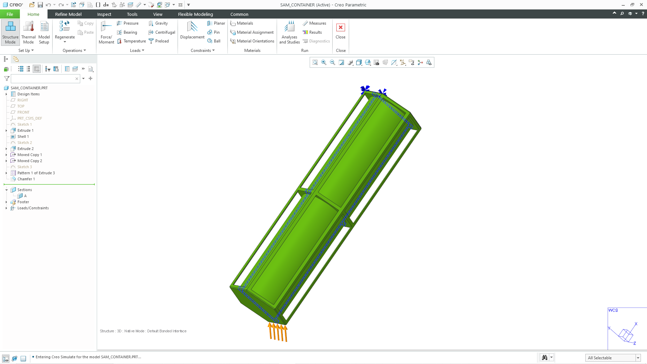Apply a Pressure load
The width and height of the screenshot is (647, 364).
coord(128,23)
